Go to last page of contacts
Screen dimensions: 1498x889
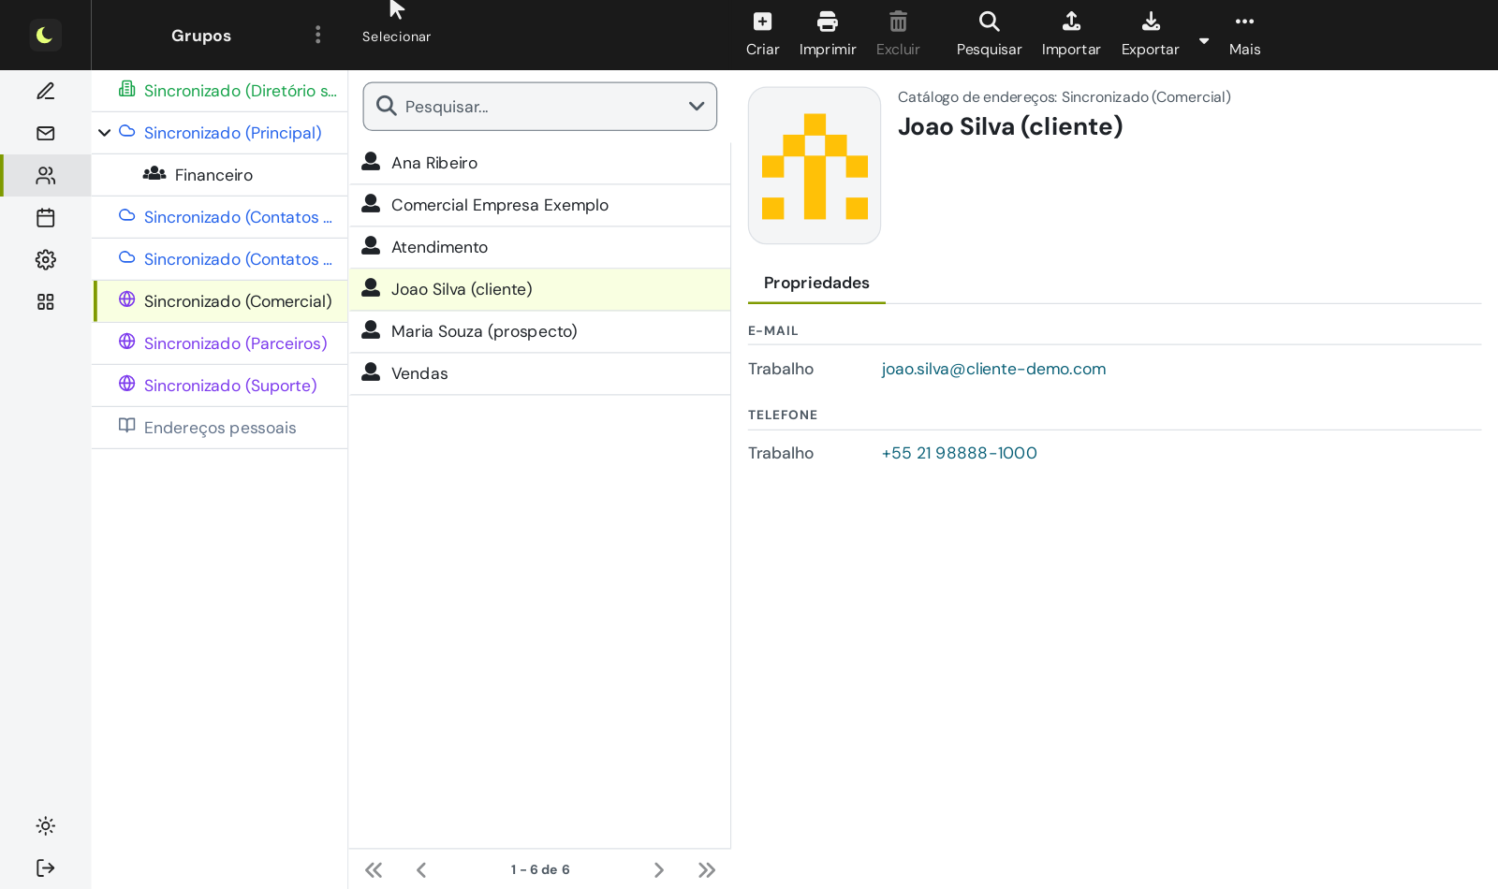click(x=707, y=869)
